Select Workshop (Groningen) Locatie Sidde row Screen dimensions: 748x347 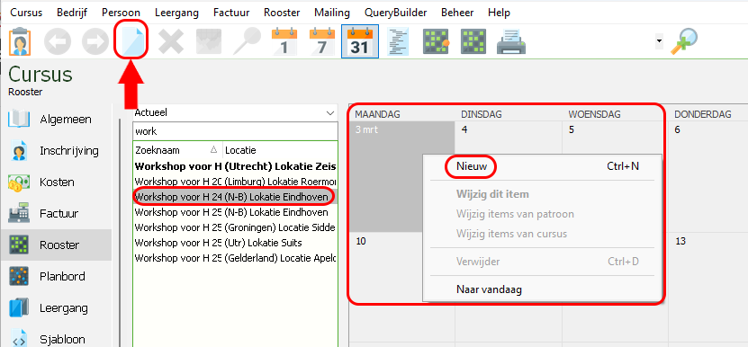click(235, 227)
